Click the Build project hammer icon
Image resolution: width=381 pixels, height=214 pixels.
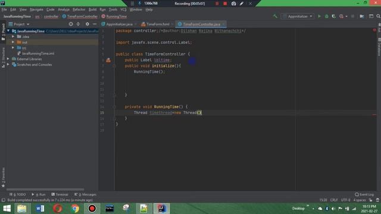tap(275, 16)
